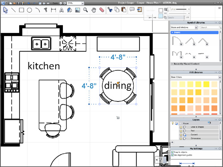
Task: Click the scissors cut icon
Action: coord(110,10)
